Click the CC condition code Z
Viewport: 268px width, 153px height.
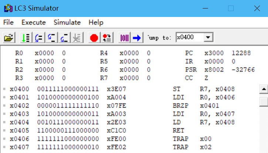[206, 78]
